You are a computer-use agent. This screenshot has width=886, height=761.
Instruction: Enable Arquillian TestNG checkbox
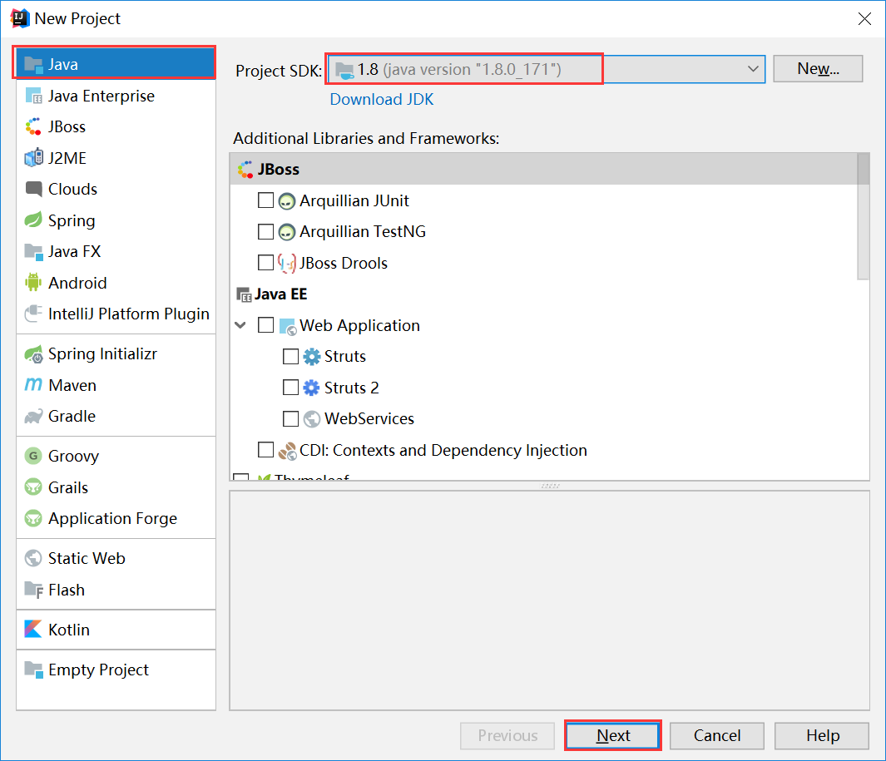pos(265,232)
